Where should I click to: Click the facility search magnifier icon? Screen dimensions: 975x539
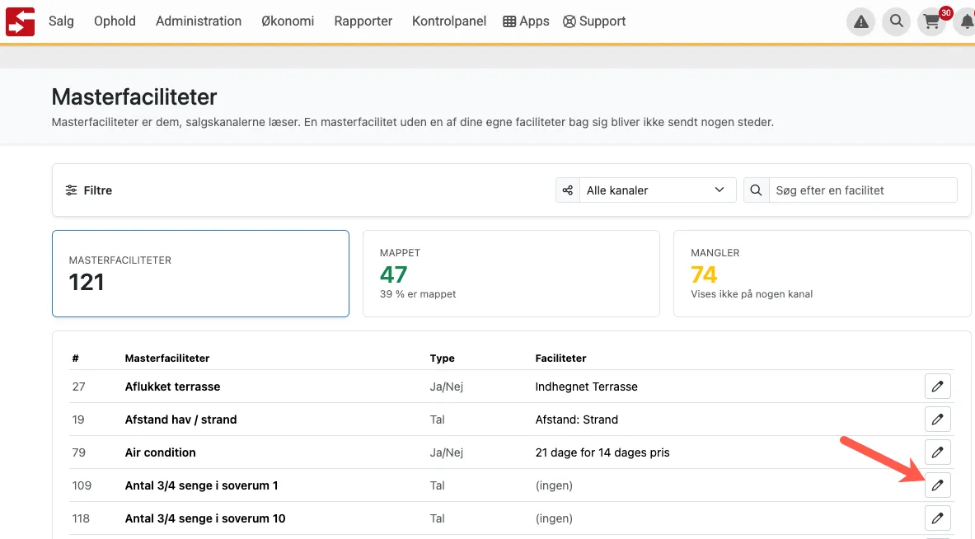pos(756,190)
